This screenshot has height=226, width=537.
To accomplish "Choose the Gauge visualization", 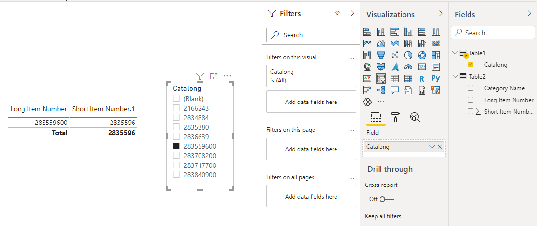I will [x=408, y=67].
